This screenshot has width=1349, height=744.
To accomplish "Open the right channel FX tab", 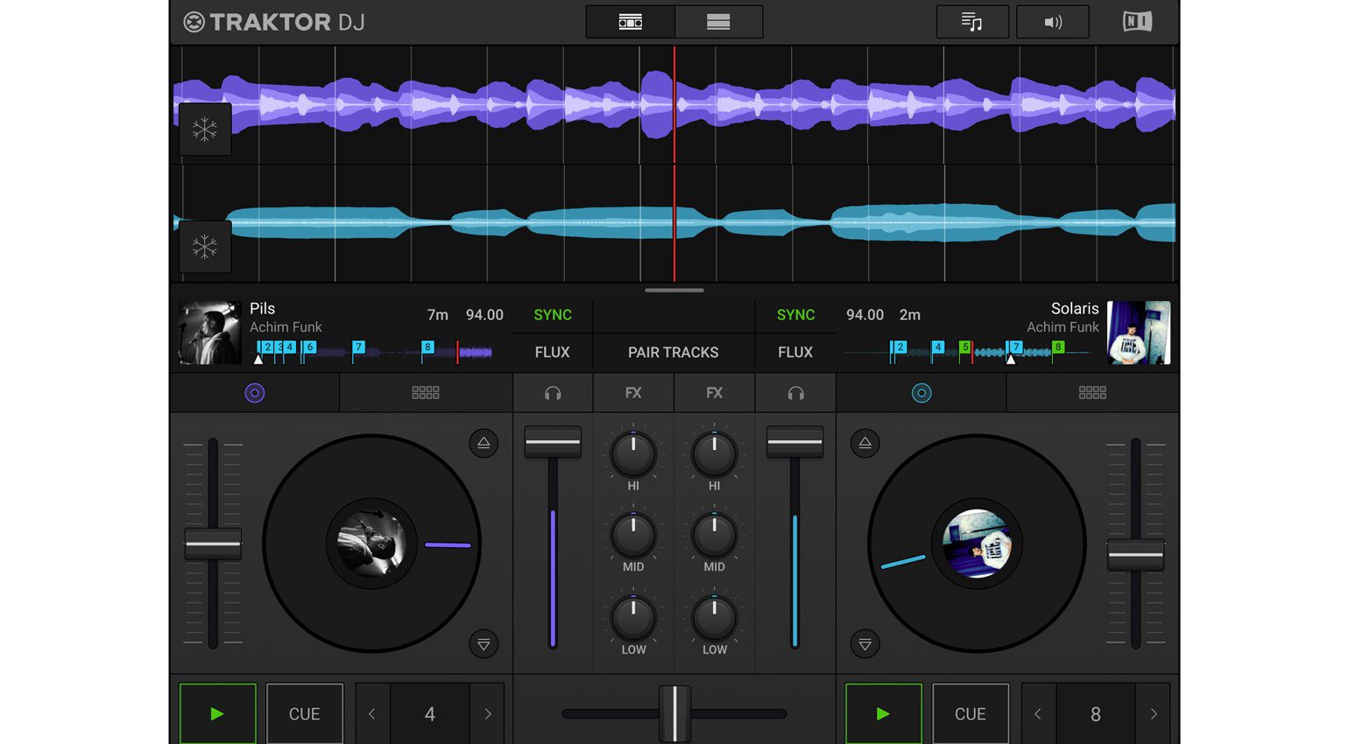I will 715,393.
